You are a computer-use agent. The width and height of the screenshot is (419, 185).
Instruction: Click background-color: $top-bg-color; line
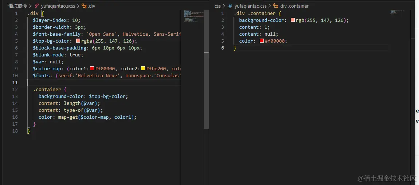pyautogui.click(x=83, y=97)
